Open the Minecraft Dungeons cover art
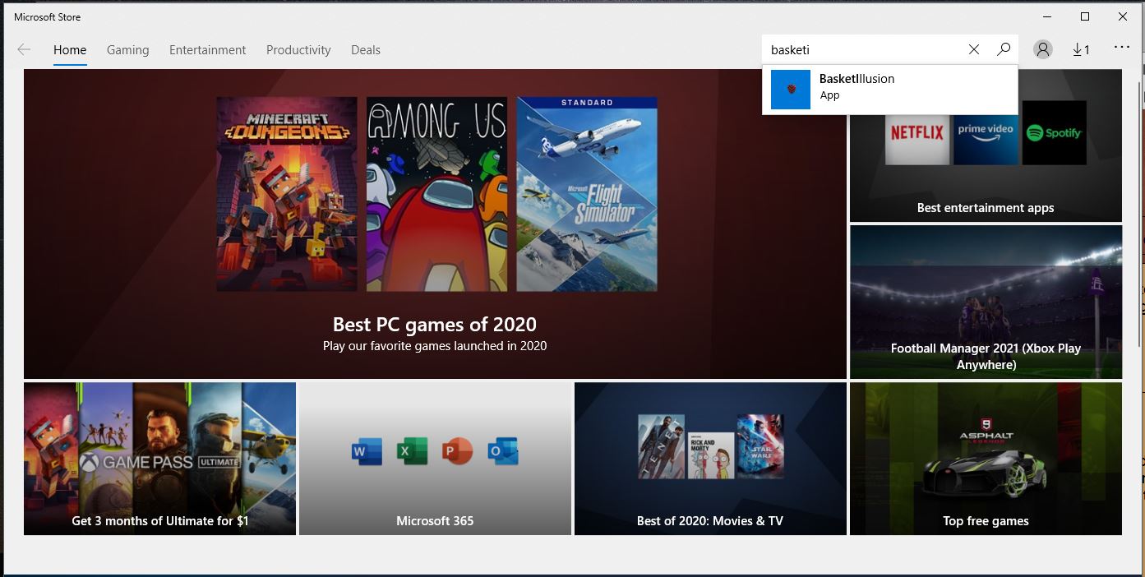This screenshot has height=577, width=1145. (287, 194)
